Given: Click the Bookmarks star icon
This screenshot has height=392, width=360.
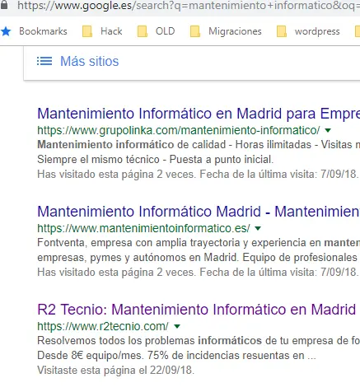Looking at the screenshot, I should tap(6, 31).
